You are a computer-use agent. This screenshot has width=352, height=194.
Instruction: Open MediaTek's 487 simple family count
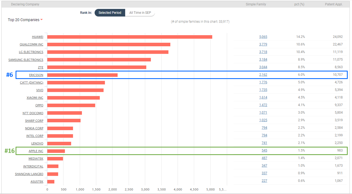coord(264,158)
